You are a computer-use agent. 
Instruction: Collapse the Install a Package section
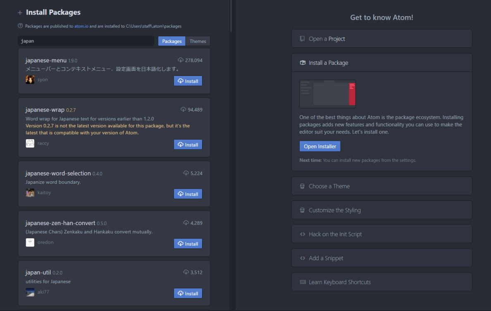point(382,63)
